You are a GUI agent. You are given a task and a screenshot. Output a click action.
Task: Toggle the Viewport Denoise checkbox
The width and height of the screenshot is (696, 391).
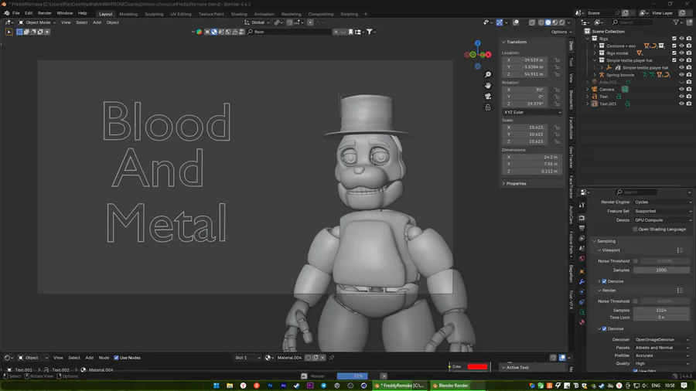tap(604, 281)
